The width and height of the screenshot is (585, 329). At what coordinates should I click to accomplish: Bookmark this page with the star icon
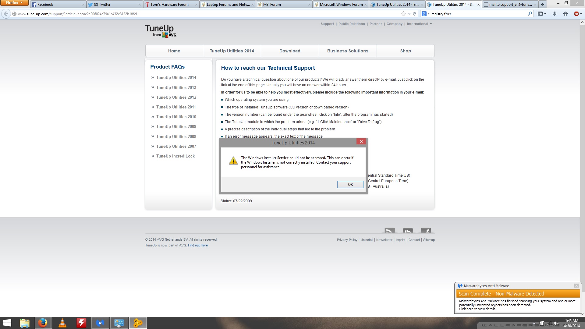pyautogui.click(x=403, y=14)
